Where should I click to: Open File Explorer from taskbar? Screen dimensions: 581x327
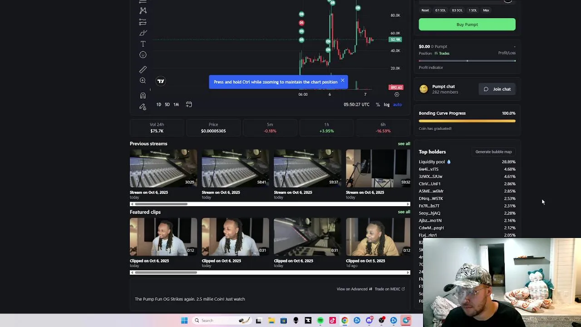(x=271, y=321)
